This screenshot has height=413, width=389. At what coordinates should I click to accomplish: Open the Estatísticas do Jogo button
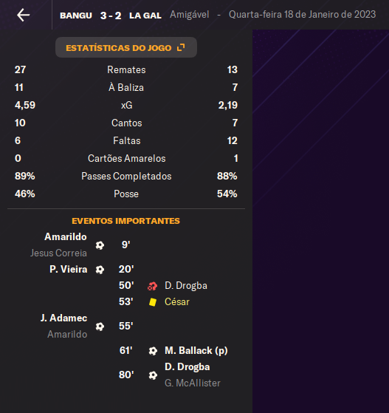[x=126, y=47]
